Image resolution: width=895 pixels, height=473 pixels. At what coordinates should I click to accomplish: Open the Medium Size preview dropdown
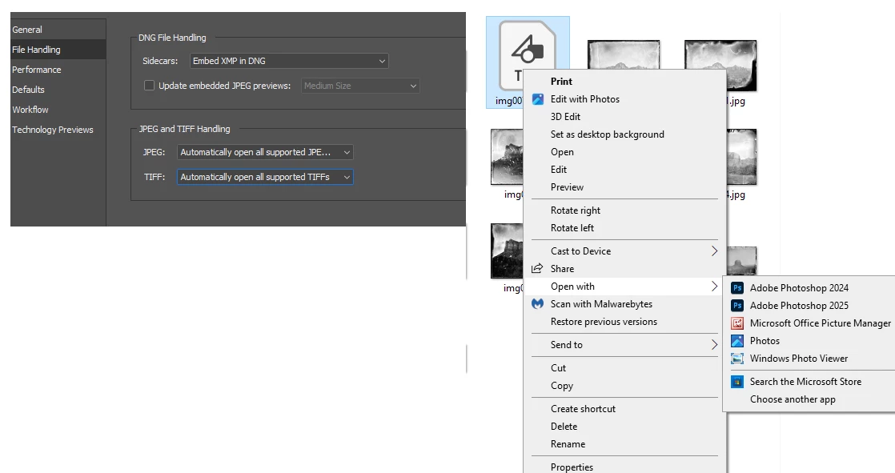[x=360, y=86]
